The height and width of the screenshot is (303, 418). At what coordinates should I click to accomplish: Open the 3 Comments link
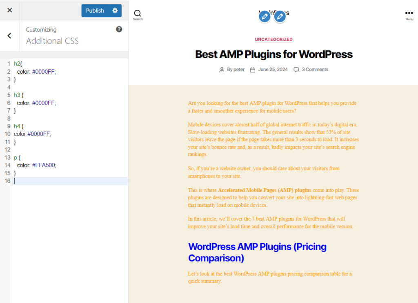315,69
